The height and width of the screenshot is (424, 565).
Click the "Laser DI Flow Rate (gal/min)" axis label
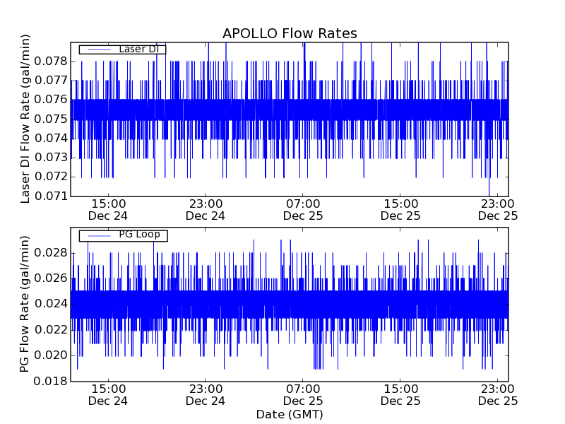click(x=25, y=119)
